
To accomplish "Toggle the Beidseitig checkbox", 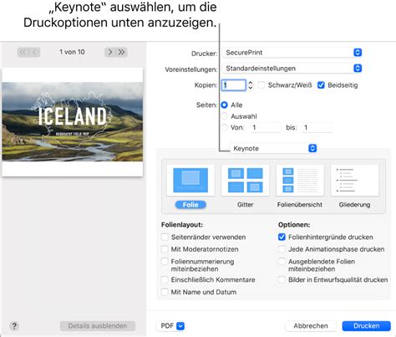I will click(321, 85).
